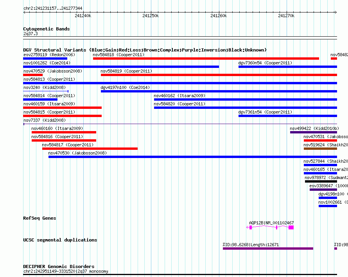Click the left arrow of the ruler

click(24, 12)
